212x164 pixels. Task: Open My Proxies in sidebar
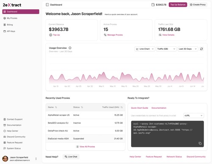tap(21, 18)
